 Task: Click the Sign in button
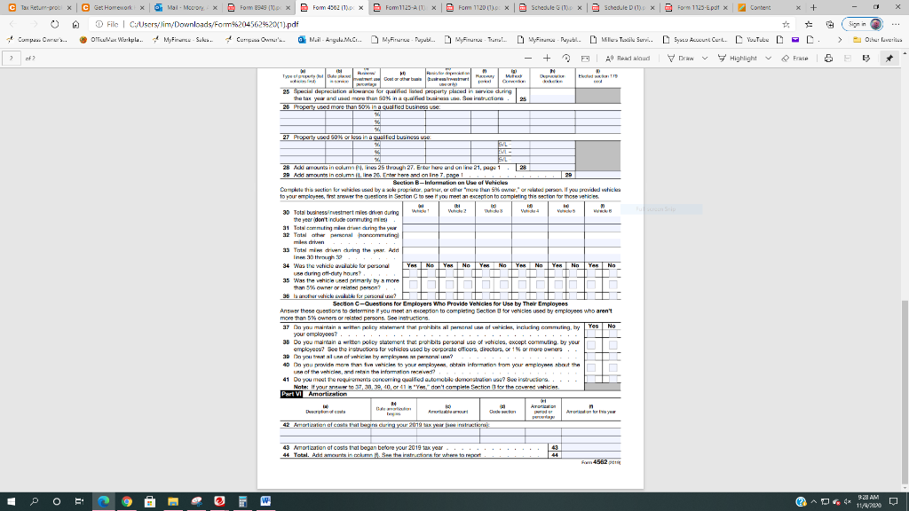tap(858, 25)
